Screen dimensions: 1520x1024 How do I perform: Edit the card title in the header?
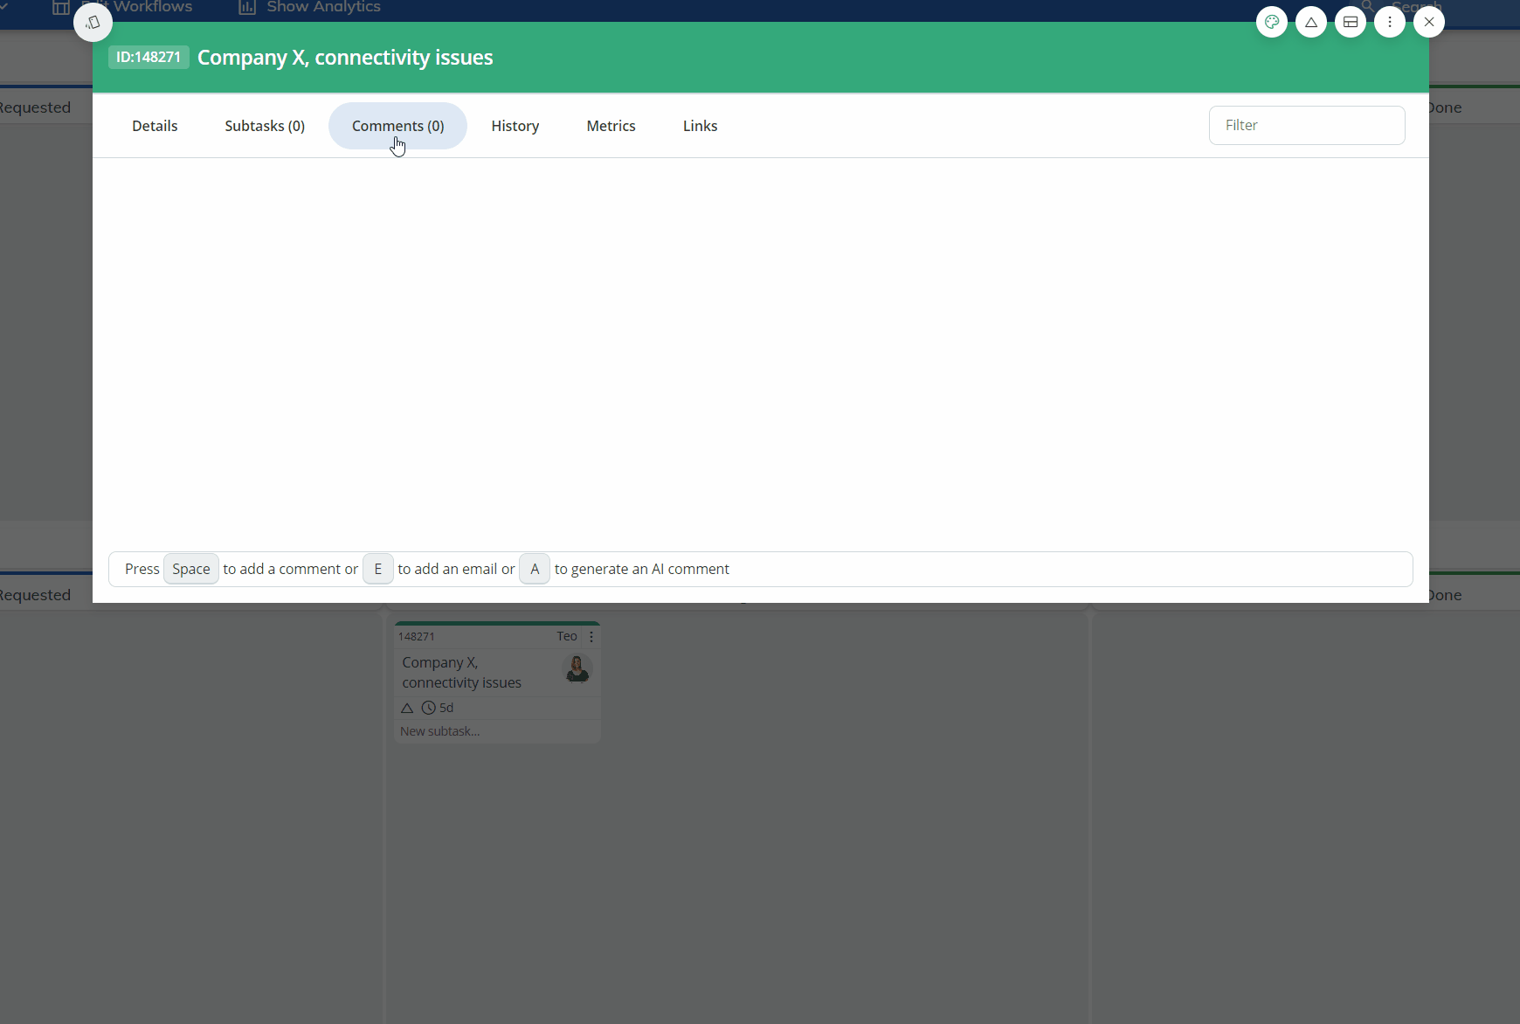tap(345, 58)
